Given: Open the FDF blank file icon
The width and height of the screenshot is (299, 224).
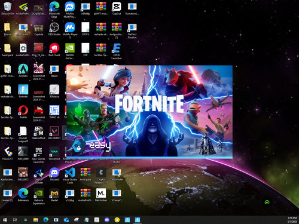Looking at the screenshot, I should pyautogui.click(x=86, y=50).
